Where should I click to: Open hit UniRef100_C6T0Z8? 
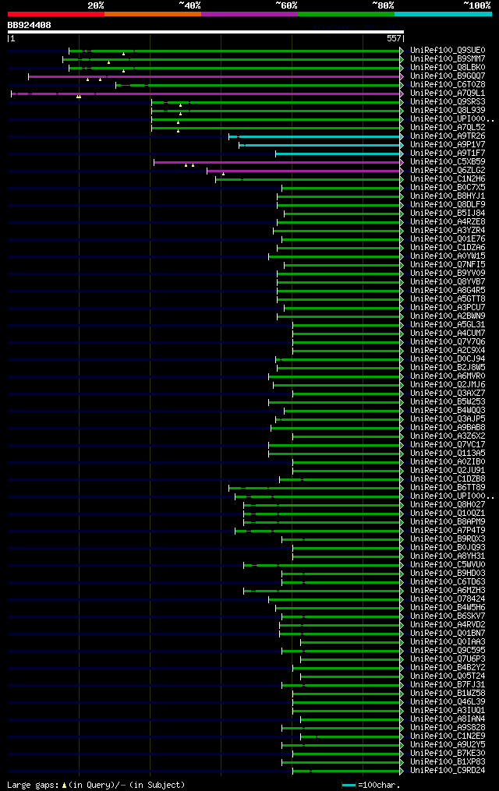pos(448,85)
